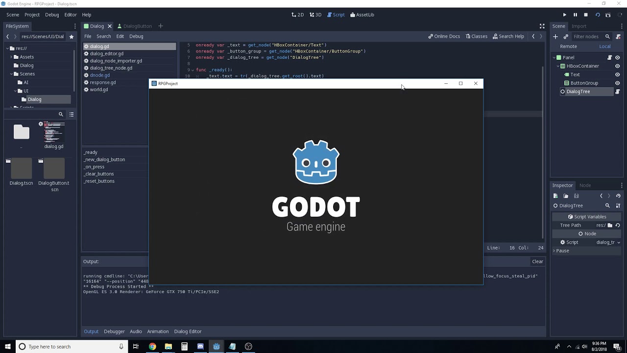This screenshot has width=627, height=353.
Task: Browse folder for Tree Path property
Action: tap(610, 225)
